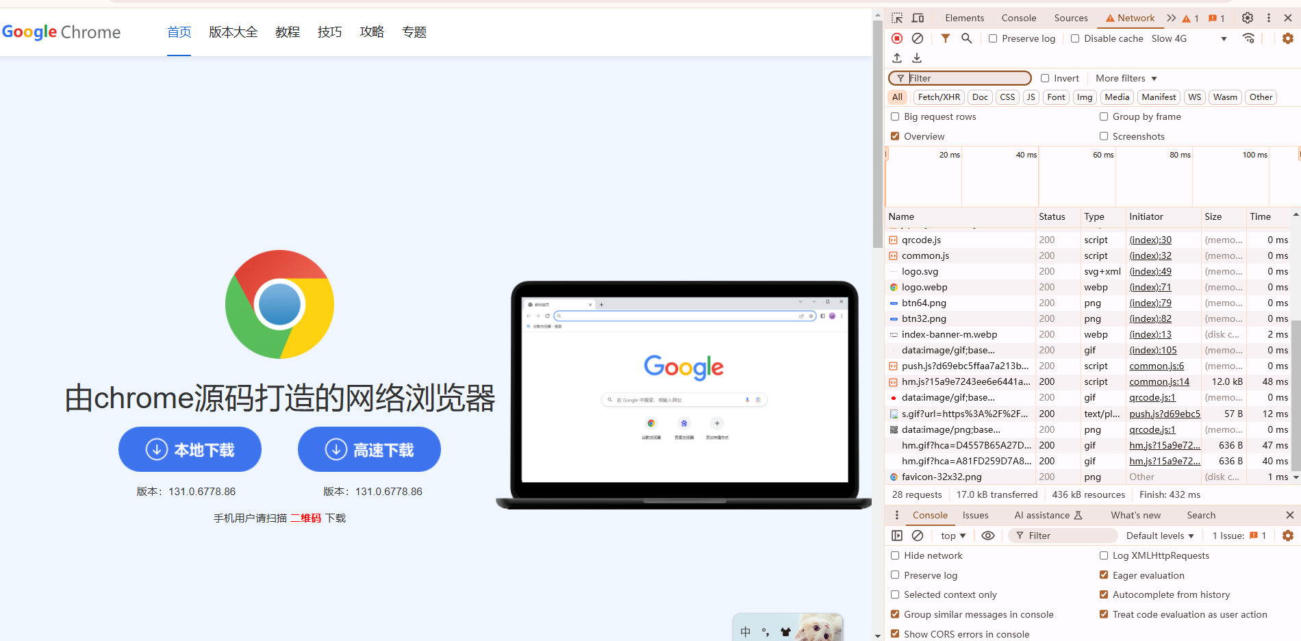The image size is (1301, 641).
Task: Click the warnings count triangle icon
Action: click(x=1191, y=18)
